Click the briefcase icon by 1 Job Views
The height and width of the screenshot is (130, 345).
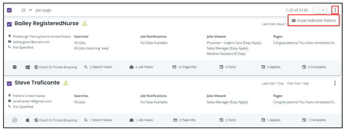(x=131, y=120)
